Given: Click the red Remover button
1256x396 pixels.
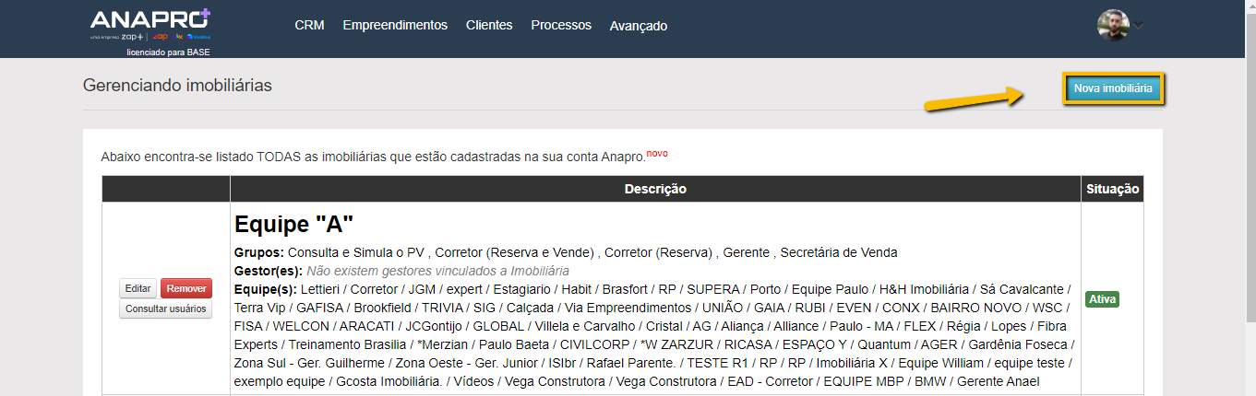Looking at the screenshot, I should pyautogui.click(x=186, y=288).
